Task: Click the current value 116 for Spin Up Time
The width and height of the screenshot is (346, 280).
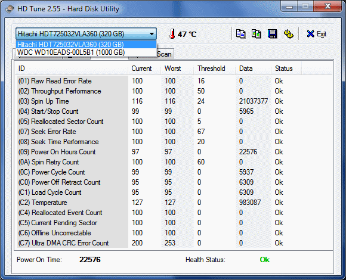Action: tap(137, 101)
